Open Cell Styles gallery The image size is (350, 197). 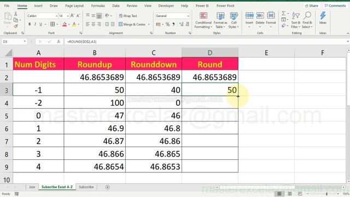(234, 20)
